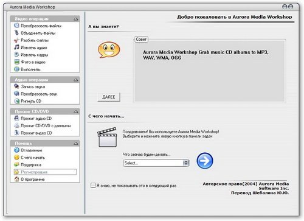Open О программе

33,180
